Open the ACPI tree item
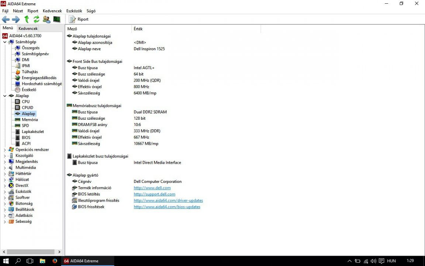The width and height of the screenshot is (425, 266). click(x=26, y=143)
